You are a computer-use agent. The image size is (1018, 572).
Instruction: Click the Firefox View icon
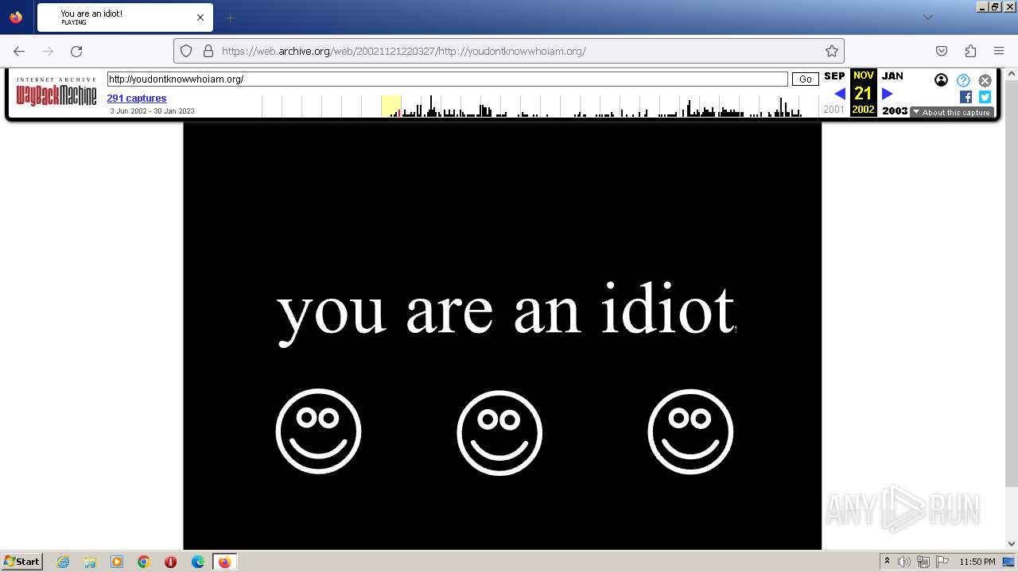point(16,17)
